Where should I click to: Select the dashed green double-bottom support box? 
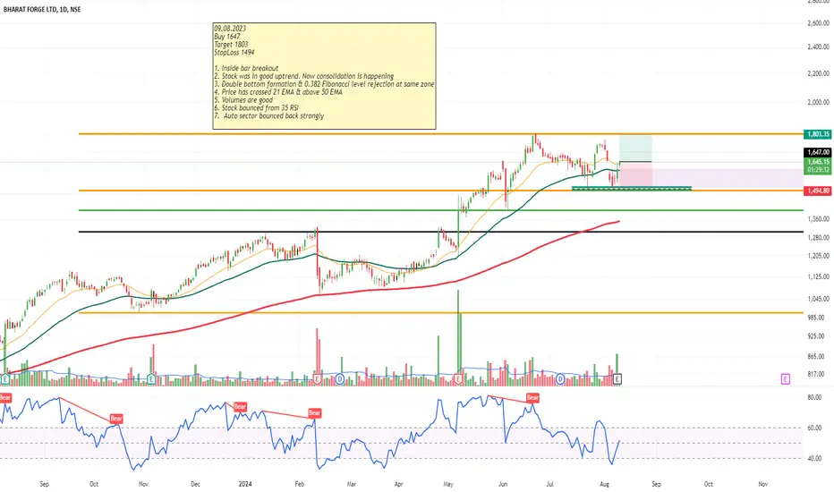(x=632, y=188)
